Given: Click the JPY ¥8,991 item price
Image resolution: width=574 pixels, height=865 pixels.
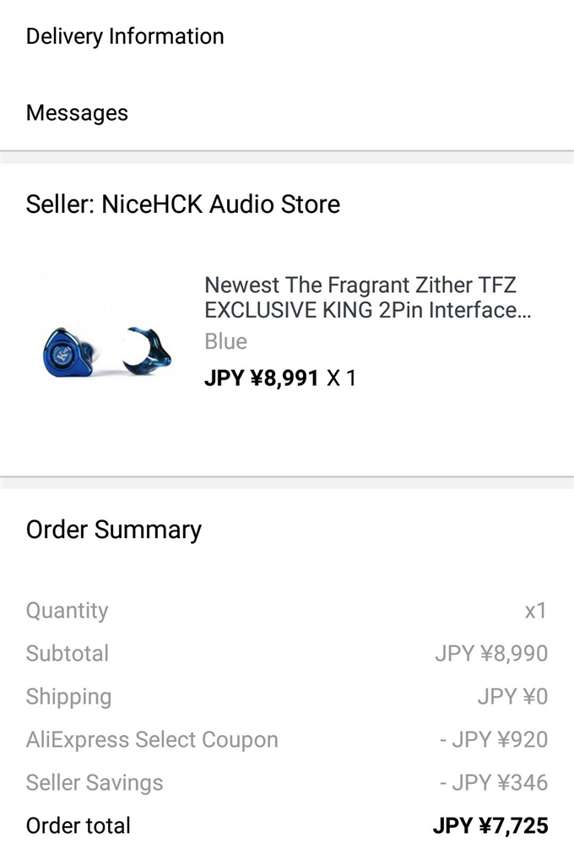Looking at the screenshot, I should point(262,377).
